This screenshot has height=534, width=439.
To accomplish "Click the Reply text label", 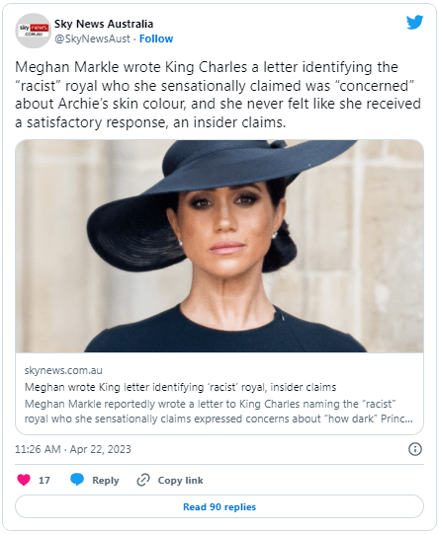I will point(106,480).
